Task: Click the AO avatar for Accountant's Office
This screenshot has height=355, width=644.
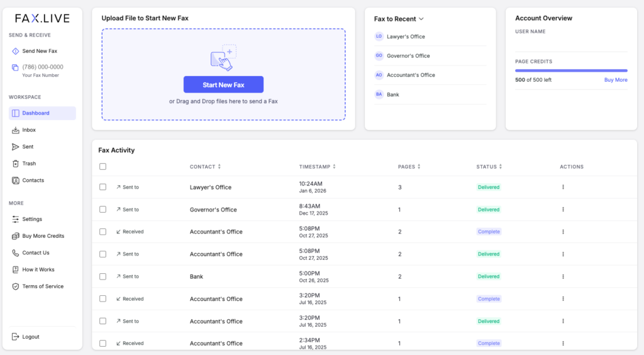Action: tap(379, 75)
